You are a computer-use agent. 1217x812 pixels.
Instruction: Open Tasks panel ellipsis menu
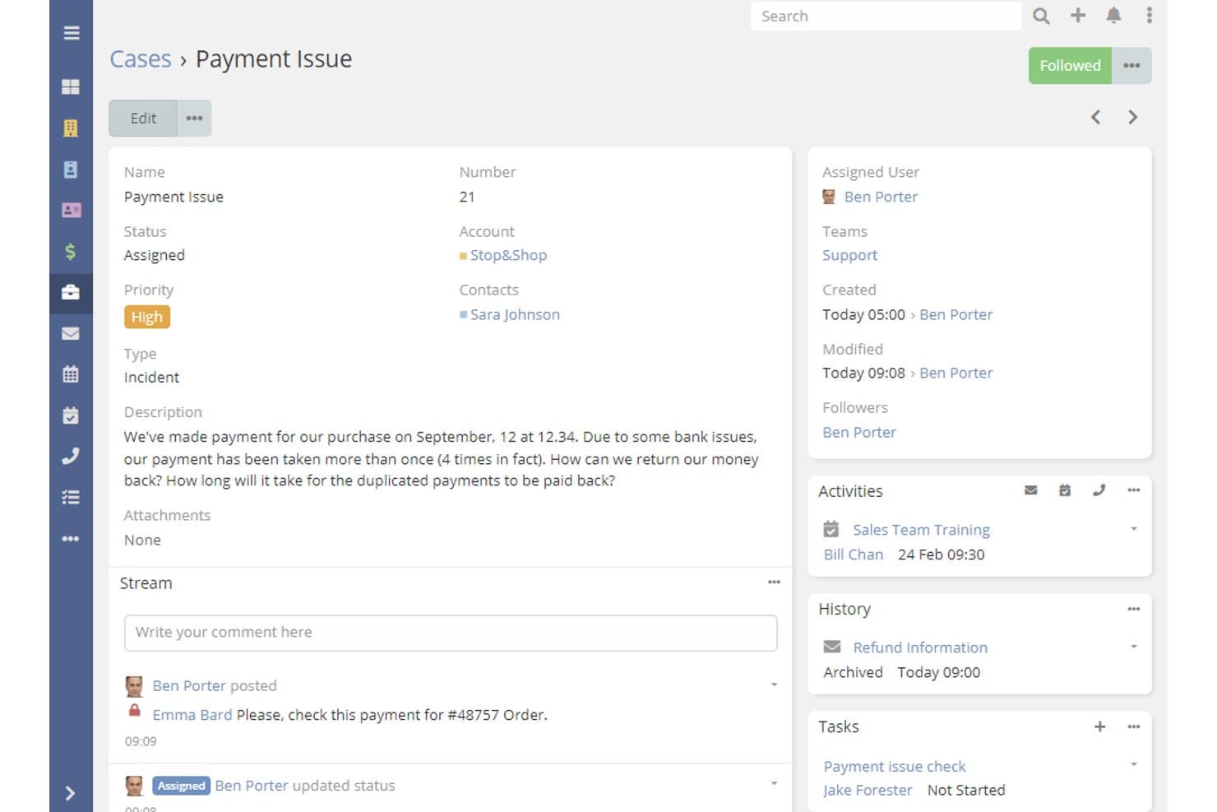coord(1134,726)
